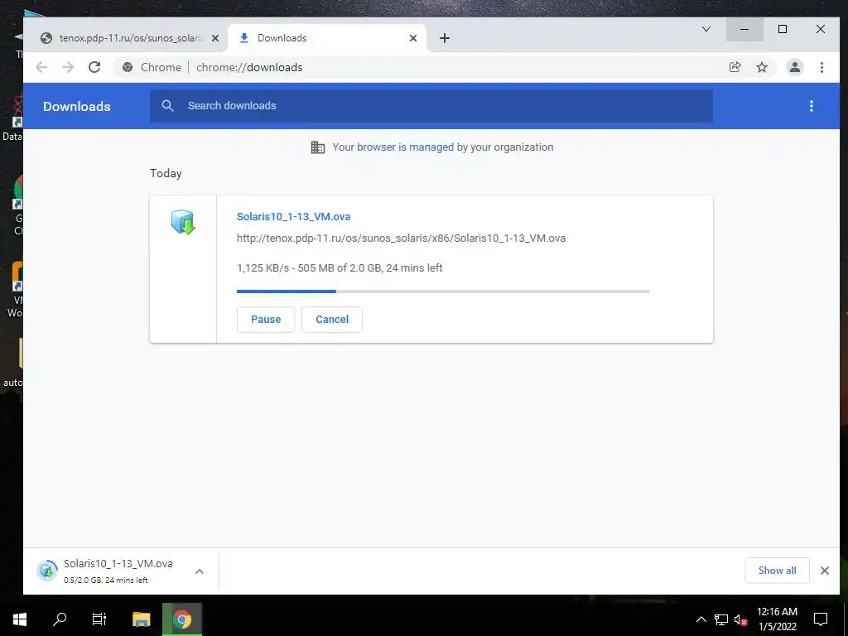Open Windows taskbar search
Viewport: 848px width, 636px height.
[60, 619]
